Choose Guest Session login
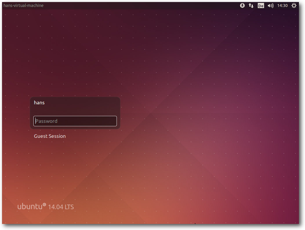This screenshot has width=305, height=230. 50,136
